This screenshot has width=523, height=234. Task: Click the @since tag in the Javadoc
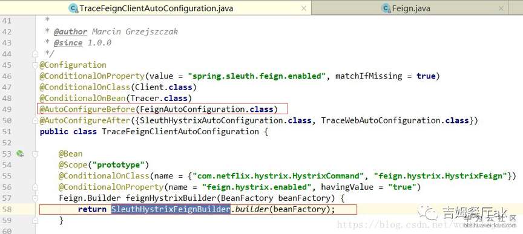coord(68,43)
